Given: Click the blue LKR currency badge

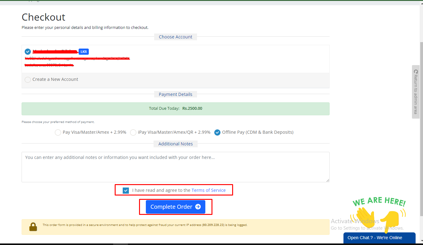Looking at the screenshot, I should [x=84, y=52].
